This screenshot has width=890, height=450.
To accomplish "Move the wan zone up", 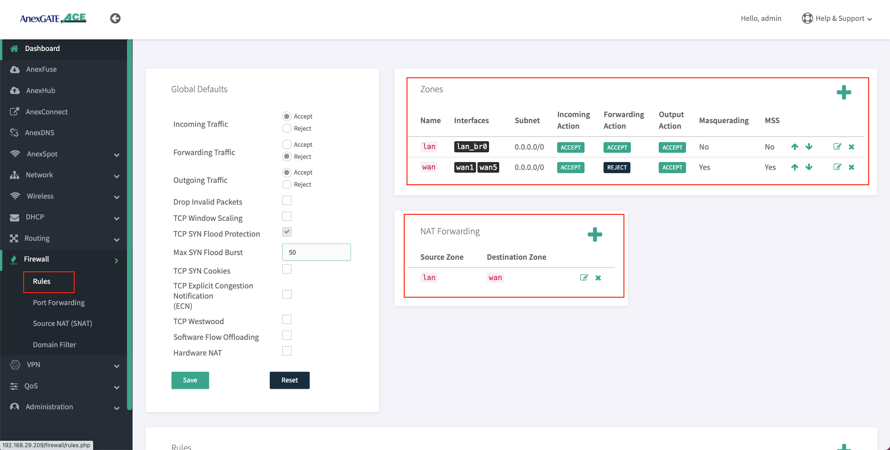I will coord(795,167).
